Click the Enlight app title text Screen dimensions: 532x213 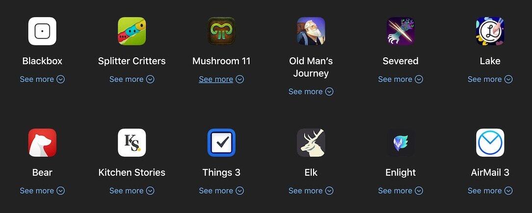pos(401,173)
